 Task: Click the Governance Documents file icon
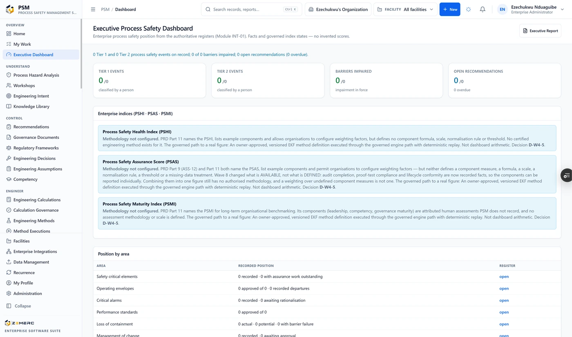coord(9,137)
